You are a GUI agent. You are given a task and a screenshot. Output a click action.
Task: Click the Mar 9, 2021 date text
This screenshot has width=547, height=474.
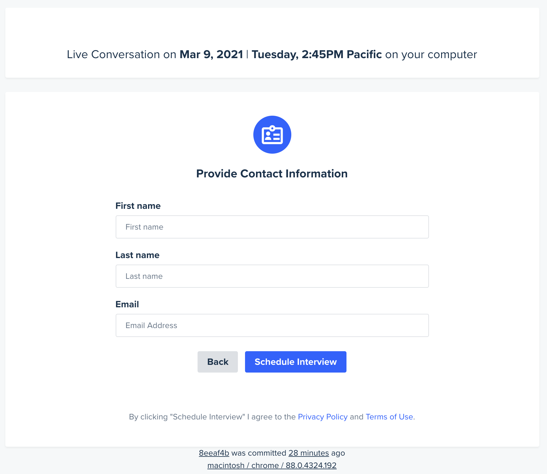(211, 54)
